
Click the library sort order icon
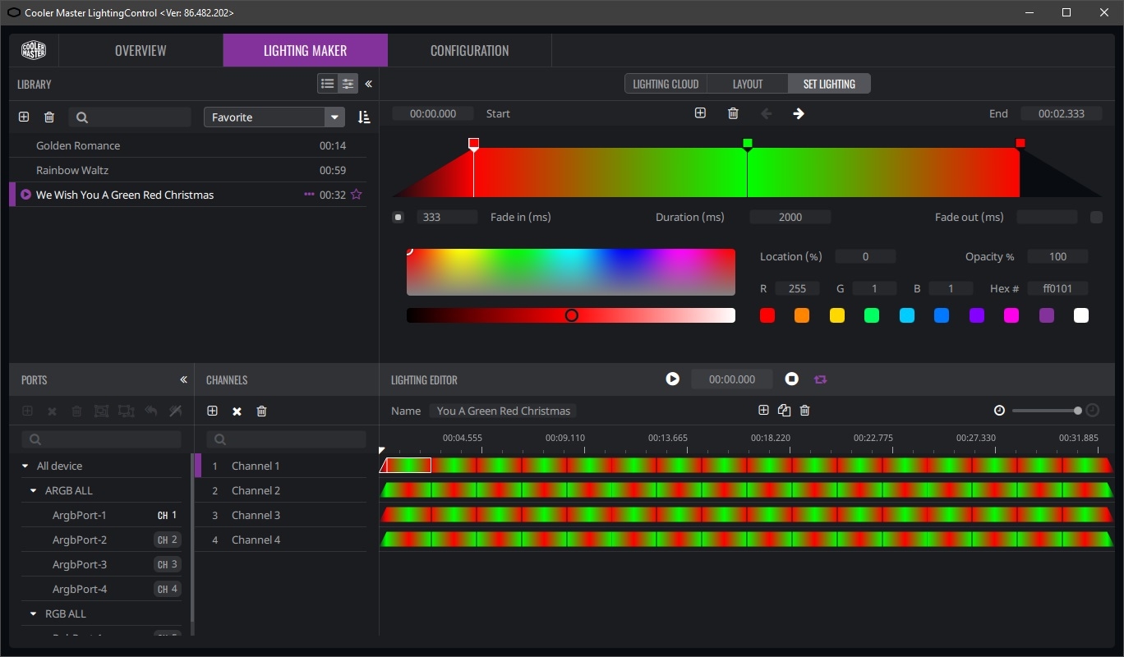(364, 117)
